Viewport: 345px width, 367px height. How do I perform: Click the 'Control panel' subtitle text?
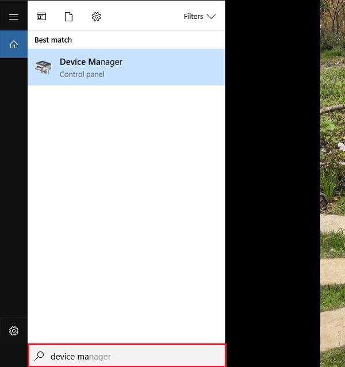pyautogui.click(x=82, y=74)
